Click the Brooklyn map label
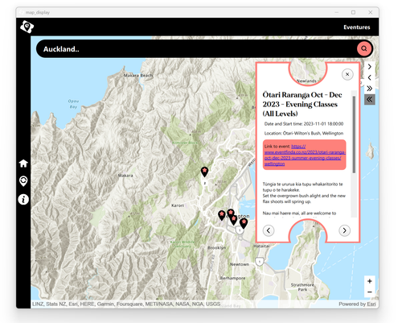The image size is (402, 323). pos(217,247)
